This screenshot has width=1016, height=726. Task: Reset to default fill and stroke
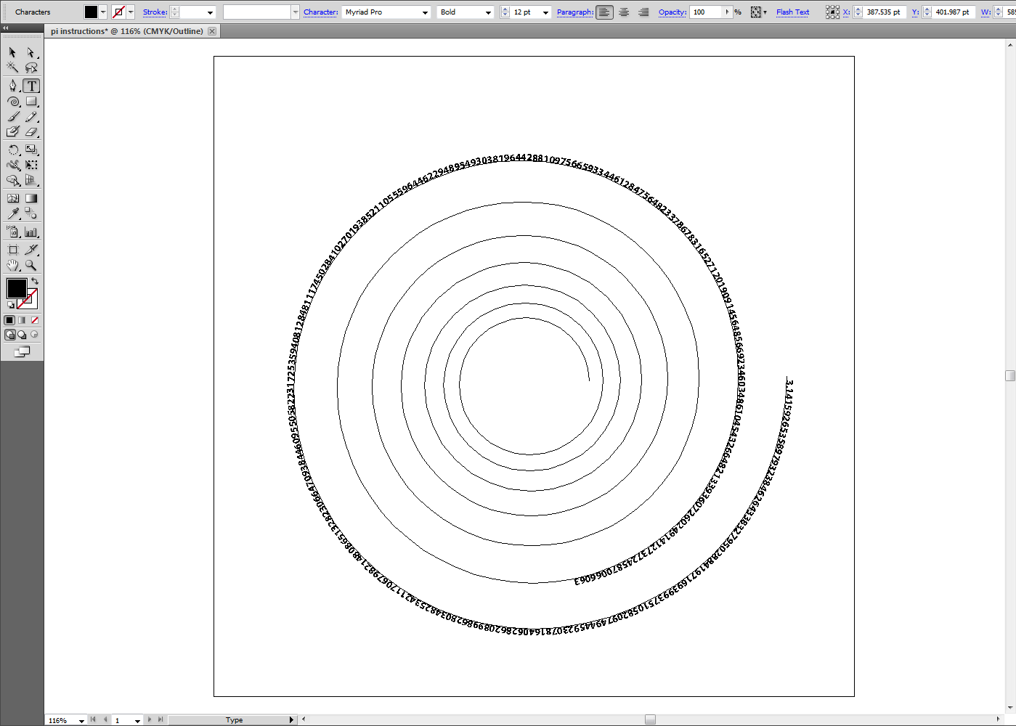pyautogui.click(x=10, y=305)
